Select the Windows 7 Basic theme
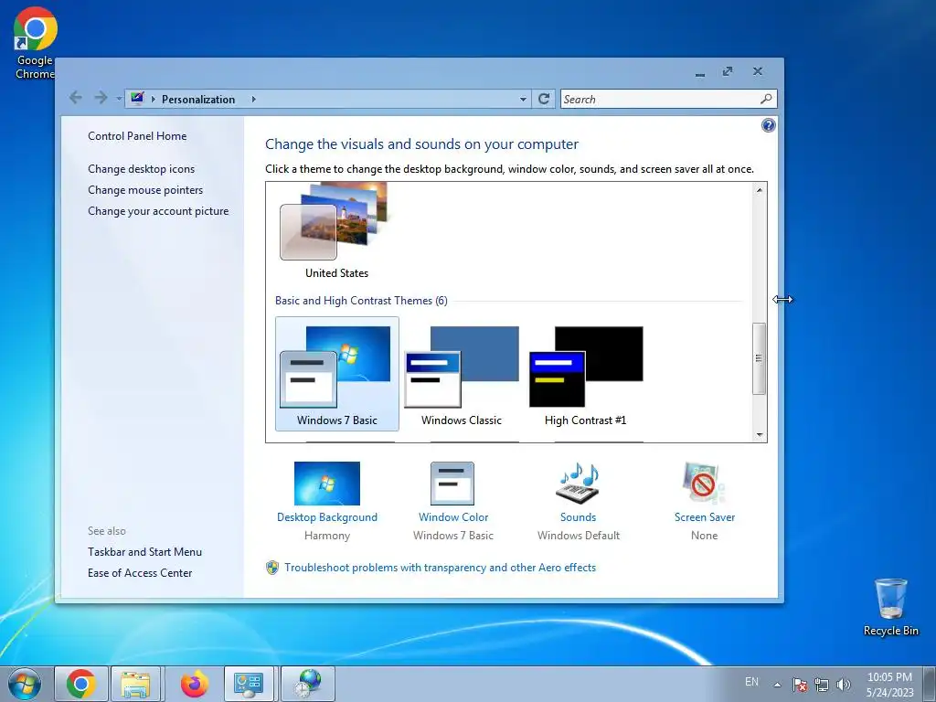Screen dimensions: 936x702 pyautogui.click(x=337, y=374)
